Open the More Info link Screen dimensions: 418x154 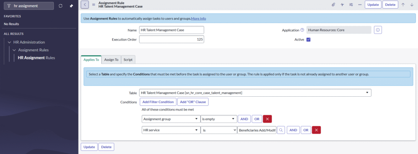click(x=198, y=19)
